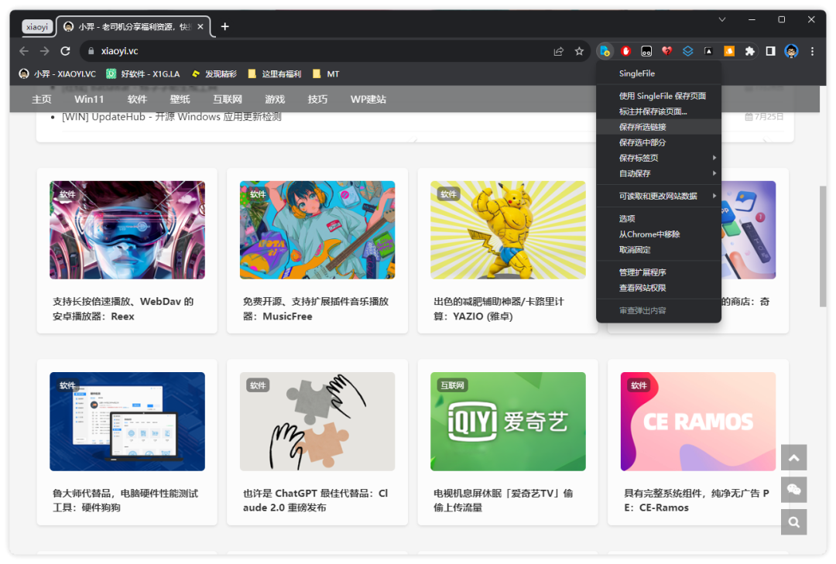
Task: Click the SingleFile extension icon in toolbar
Action: [x=605, y=51]
